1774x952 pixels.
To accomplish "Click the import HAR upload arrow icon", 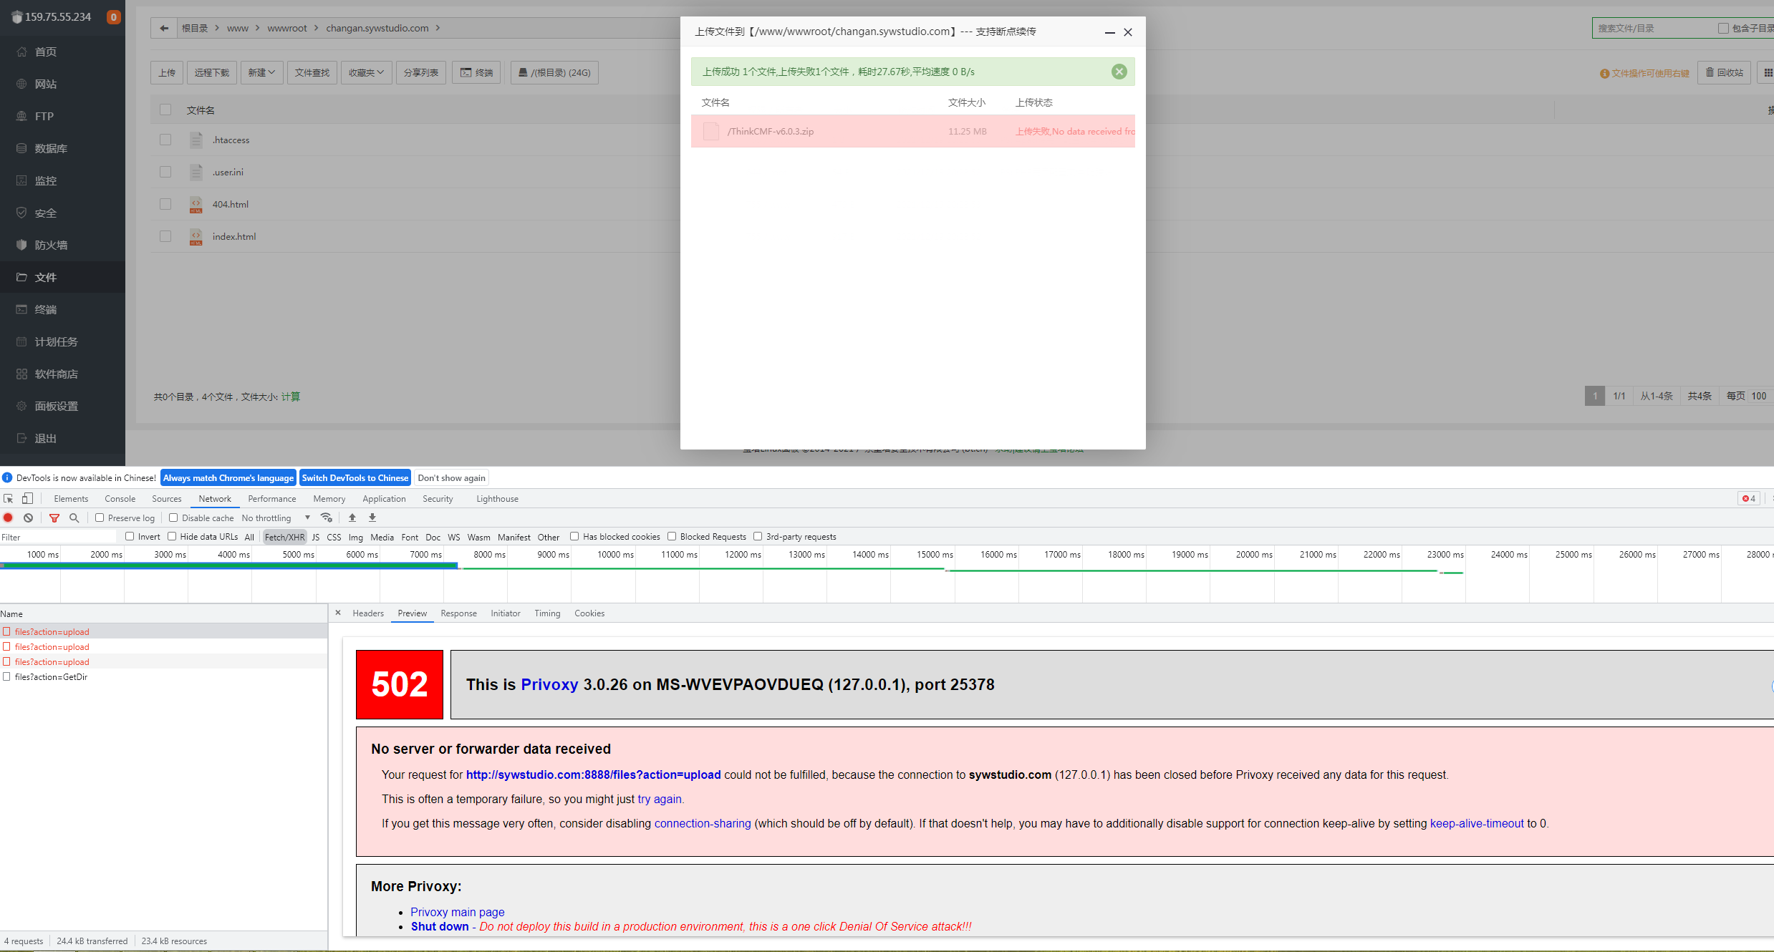I will (x=352, y=518).
